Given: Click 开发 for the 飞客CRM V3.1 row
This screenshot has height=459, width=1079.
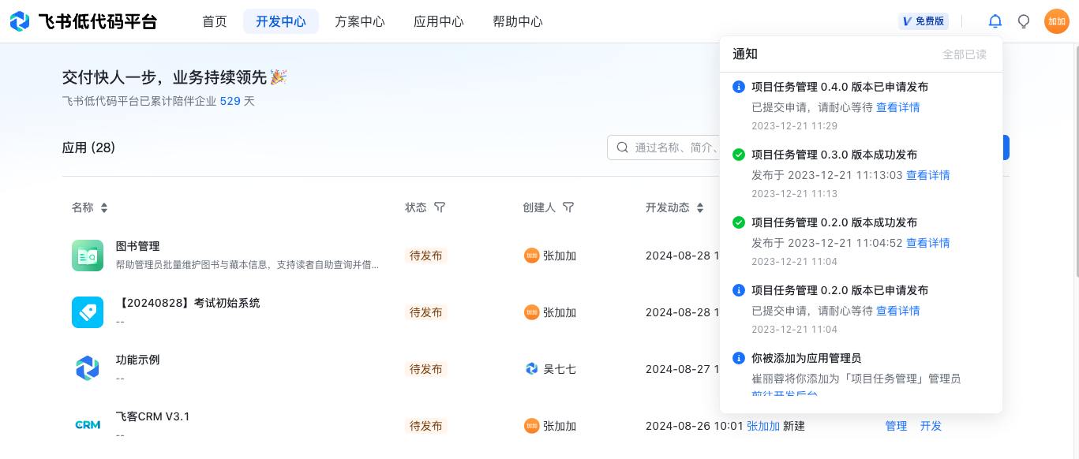Looking at the screenshot, I should 931,426.
